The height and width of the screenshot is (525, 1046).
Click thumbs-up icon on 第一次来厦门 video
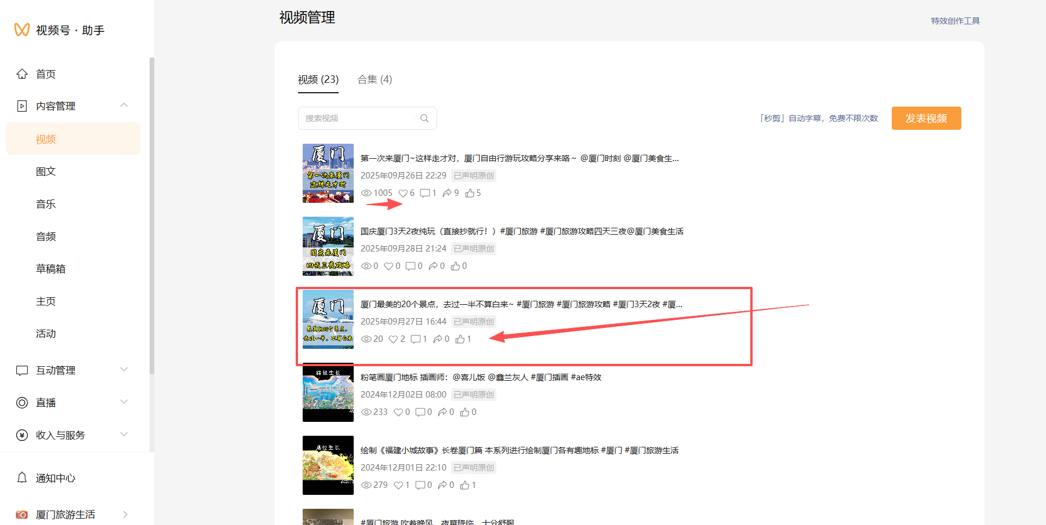point(470,193)
